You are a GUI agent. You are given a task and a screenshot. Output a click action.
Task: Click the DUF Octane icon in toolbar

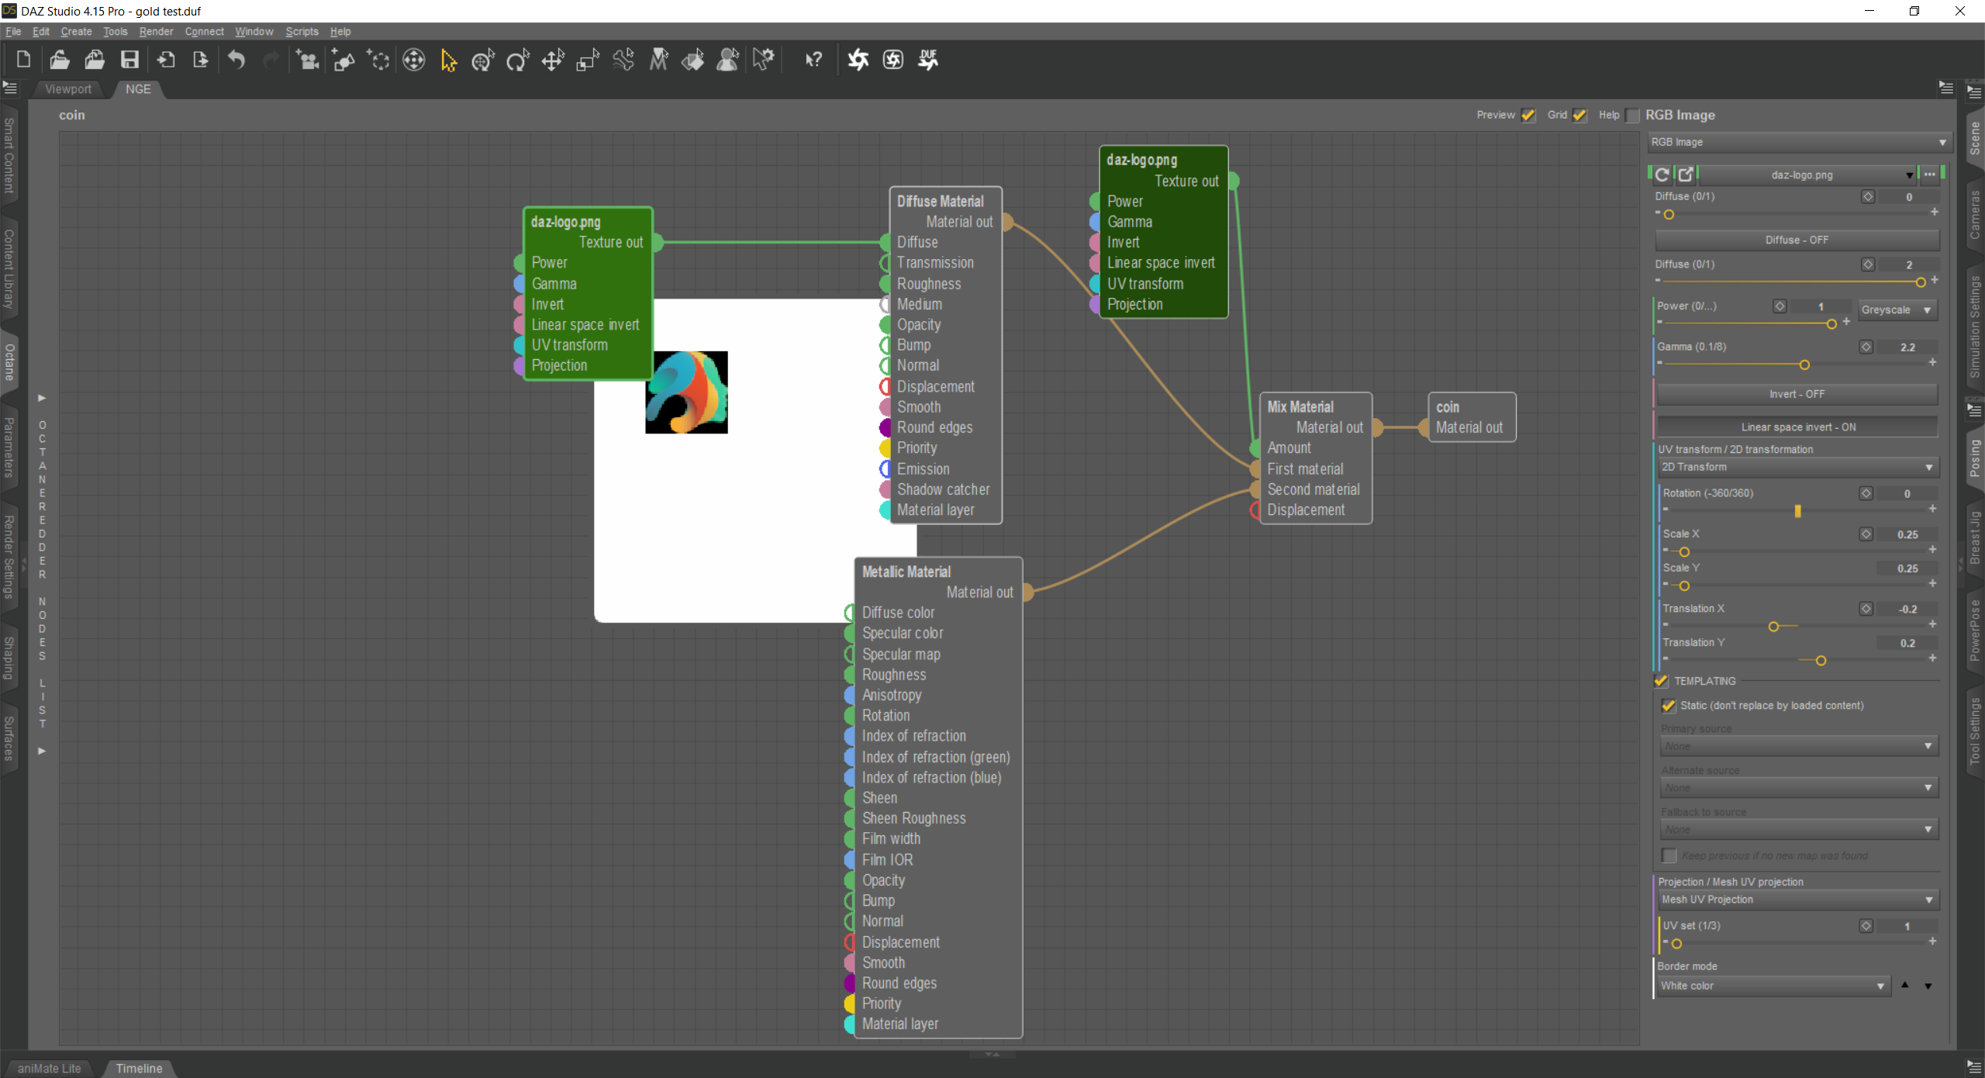coord(928,60)
